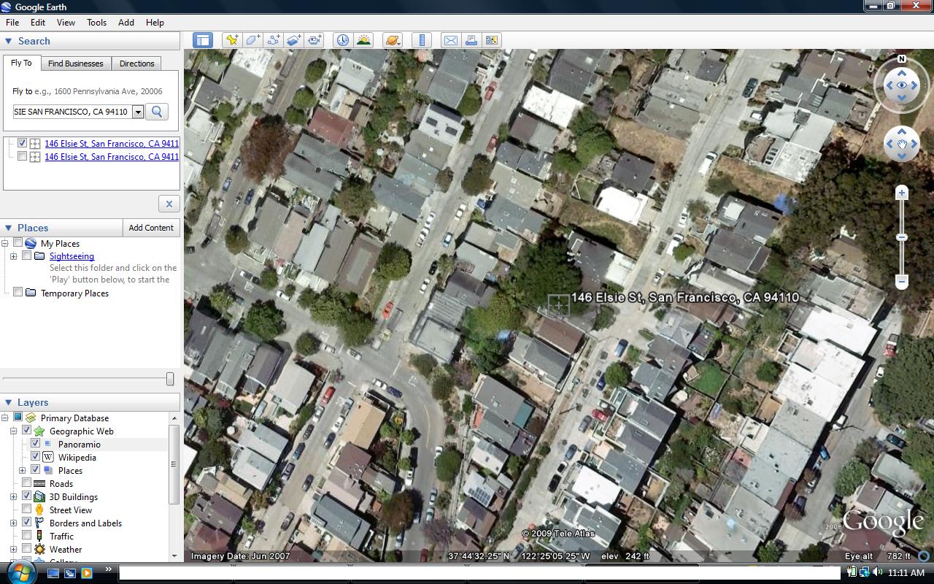Enable the Roads layer checkbox
This screenshot has height=584, width=934.
[x=27, y=483]
